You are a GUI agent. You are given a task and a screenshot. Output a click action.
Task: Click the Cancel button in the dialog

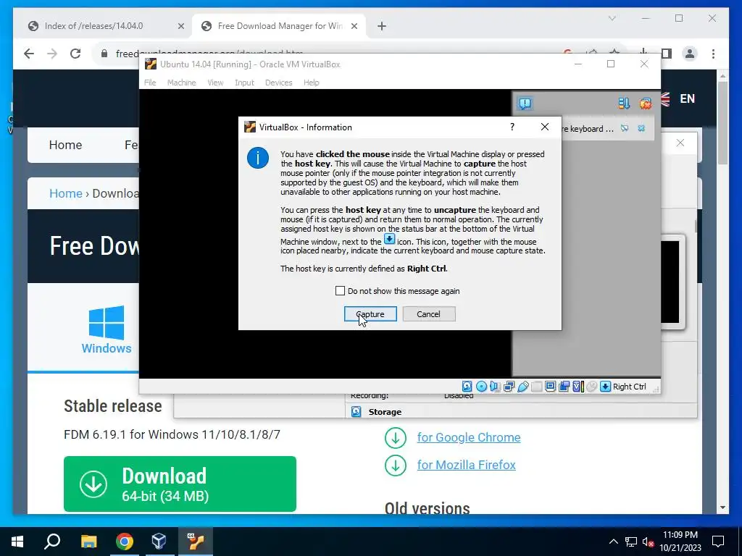point(429,314)
